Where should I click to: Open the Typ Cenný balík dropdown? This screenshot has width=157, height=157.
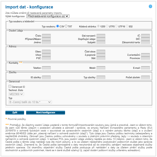click(30, 102)
